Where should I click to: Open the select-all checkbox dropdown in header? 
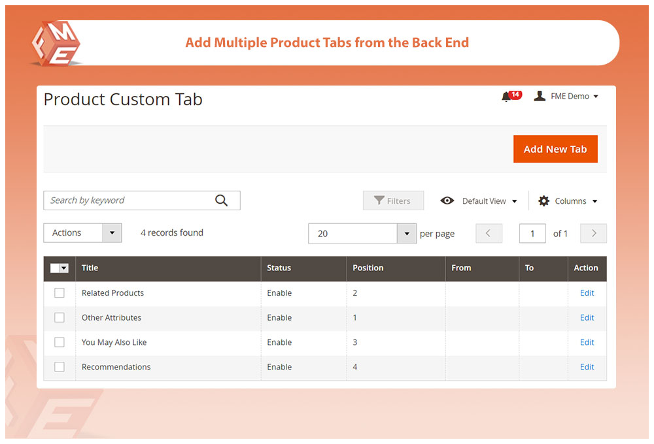pyautogui.click(x=64, y=268)
